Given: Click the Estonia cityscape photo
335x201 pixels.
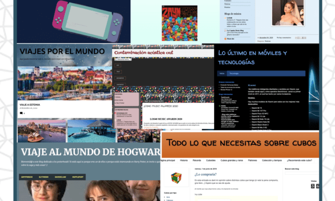Looking at the screenshot, I should [65, 83].
